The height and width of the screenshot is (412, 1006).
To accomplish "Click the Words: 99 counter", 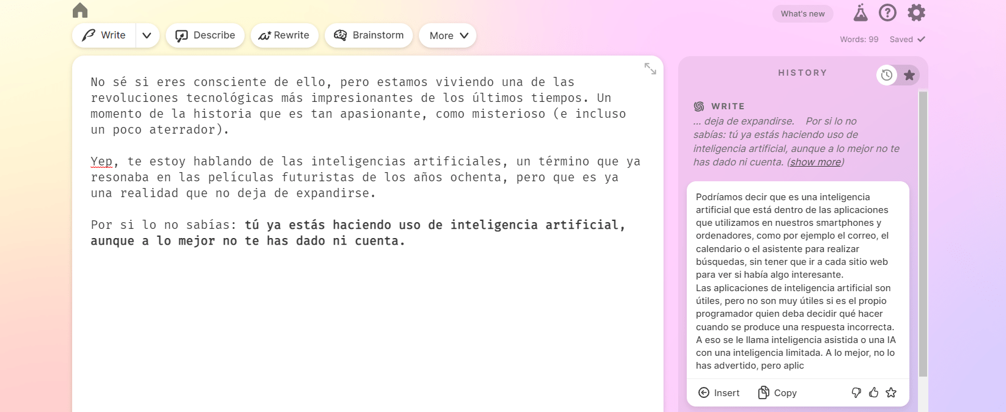I will pos(859,39).
